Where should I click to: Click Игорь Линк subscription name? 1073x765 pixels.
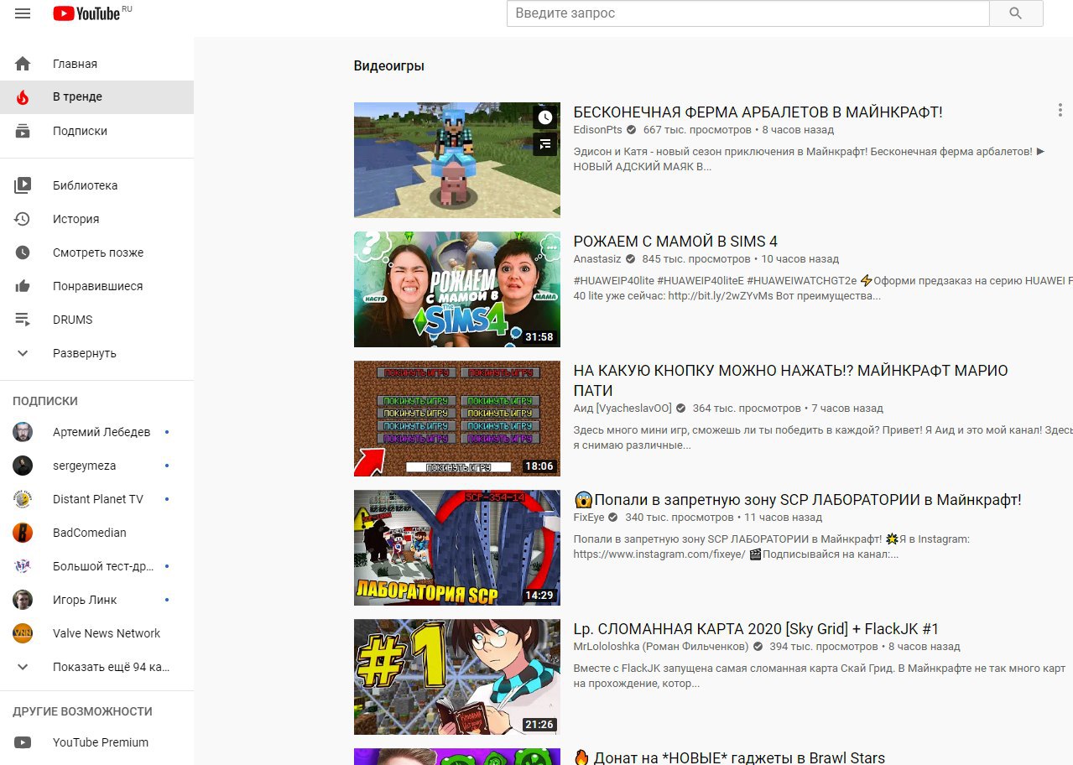85,600
